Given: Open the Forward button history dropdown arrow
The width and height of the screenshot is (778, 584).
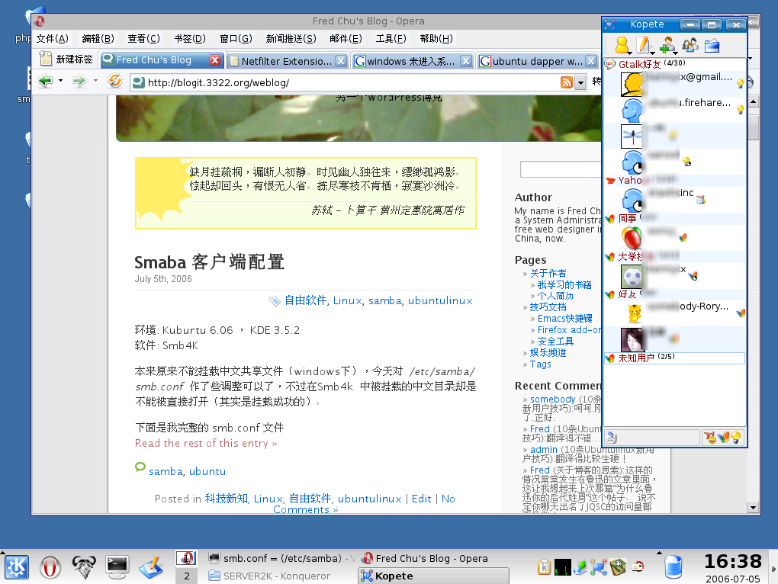Looking at the screenshot, I should coord(95,81).
